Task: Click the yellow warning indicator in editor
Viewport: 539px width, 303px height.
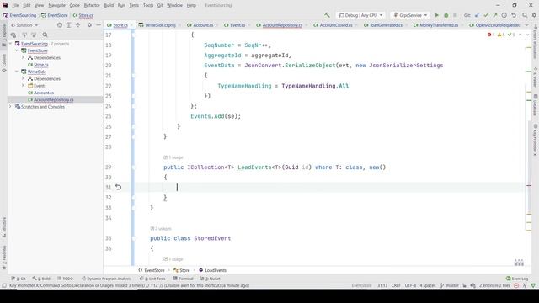Action: tap(501, 35)
